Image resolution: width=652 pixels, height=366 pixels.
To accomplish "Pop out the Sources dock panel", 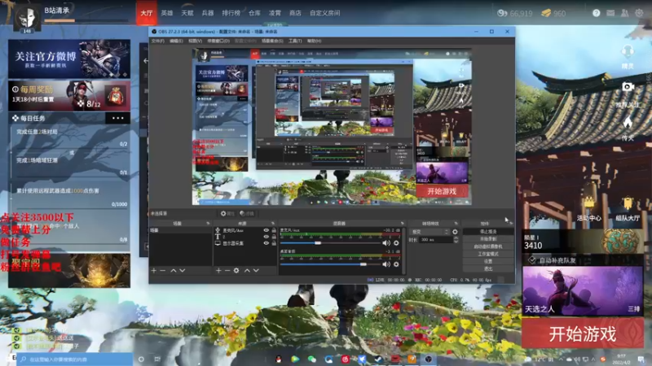I will 273,223.
